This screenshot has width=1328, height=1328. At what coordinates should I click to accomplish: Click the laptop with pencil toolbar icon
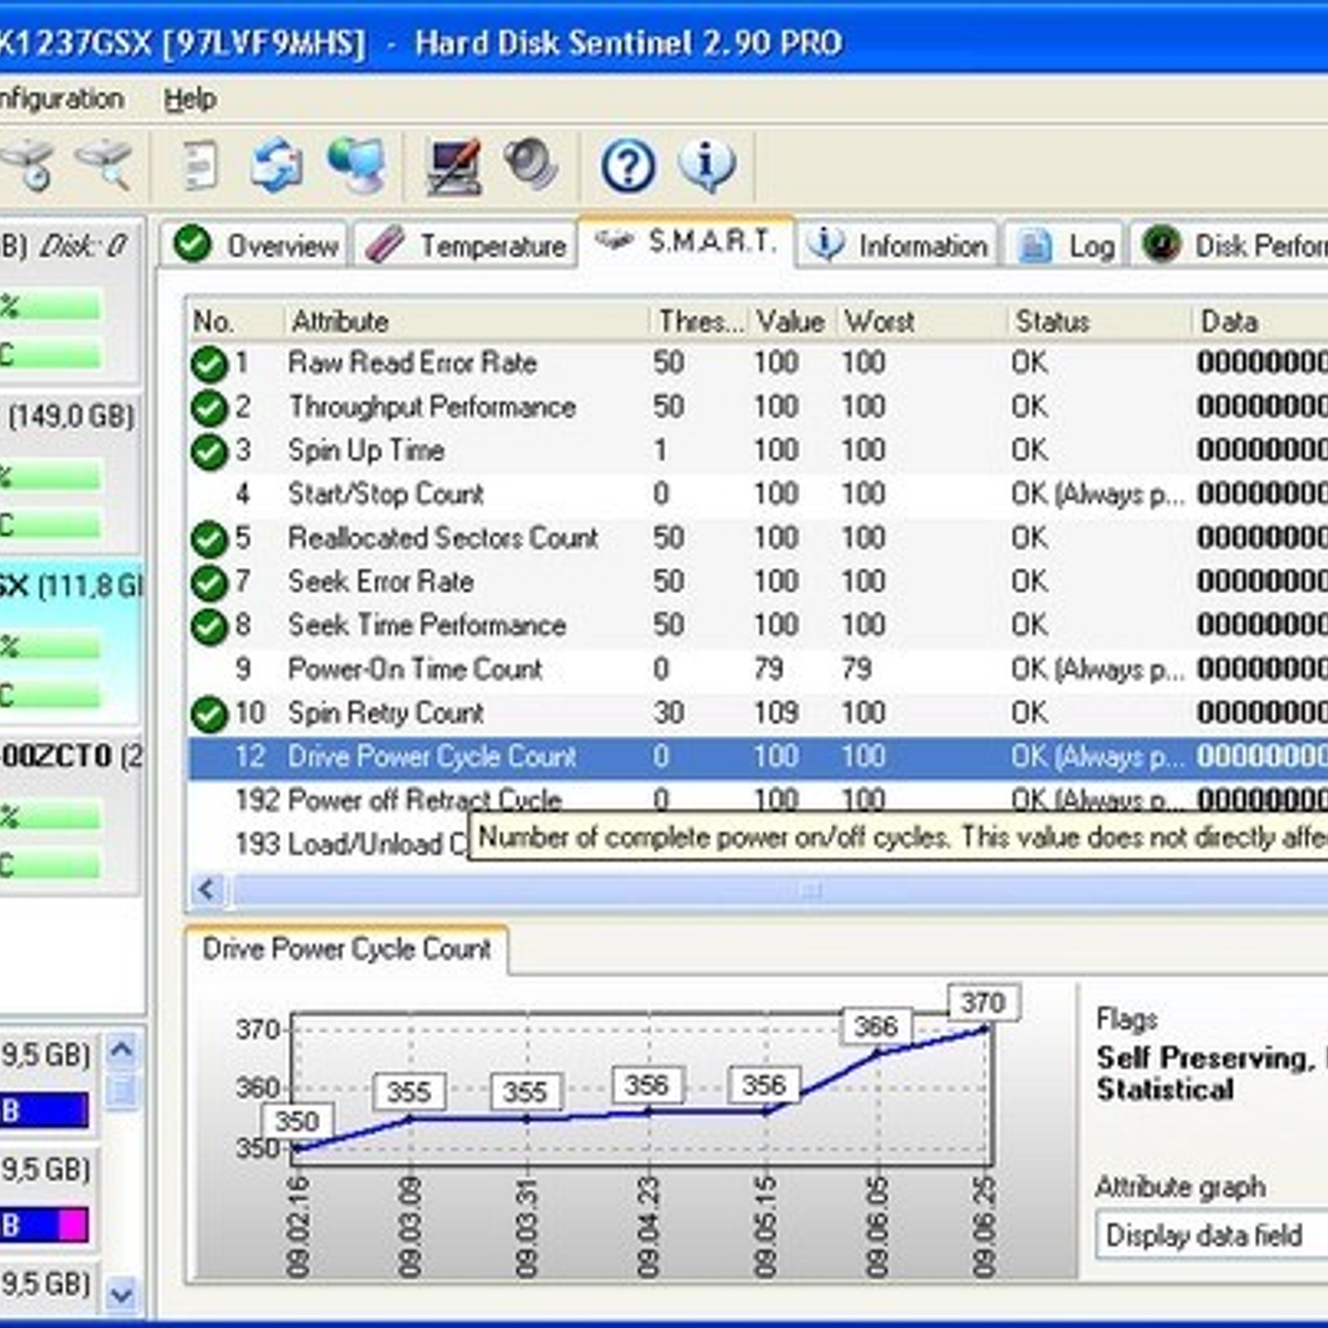pyautogui.click(x=453, y=166)
